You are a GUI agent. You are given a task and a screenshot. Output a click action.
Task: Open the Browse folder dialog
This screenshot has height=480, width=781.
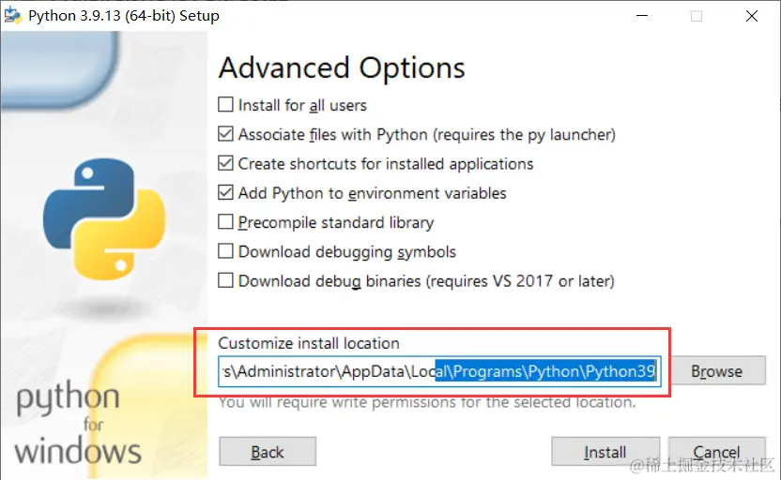pyautogui.click(x=716, y=370)
